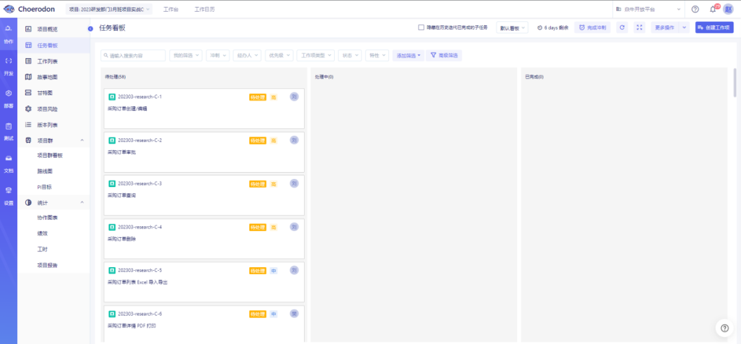Open the notifications bell

713,9
